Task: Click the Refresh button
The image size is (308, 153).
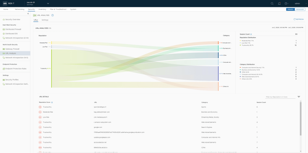Action: tap(298, 19)
